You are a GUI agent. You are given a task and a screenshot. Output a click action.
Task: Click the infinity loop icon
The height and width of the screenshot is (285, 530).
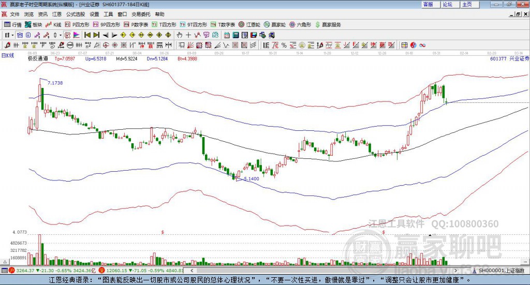coord(422,45)
